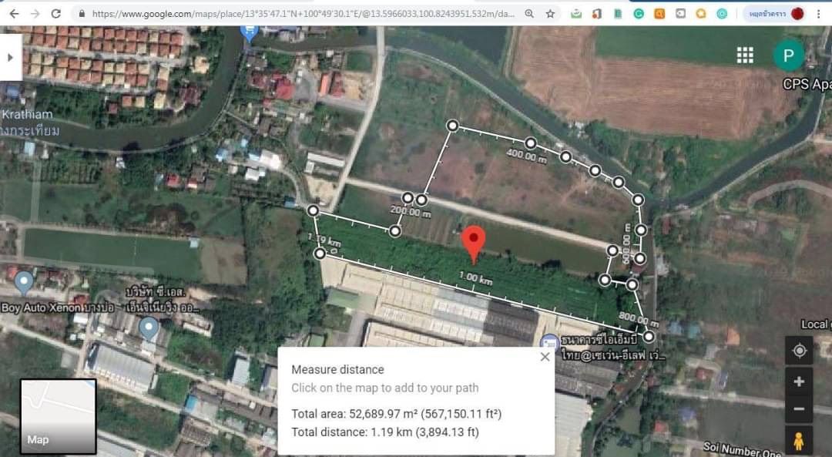
Task: Select the Google Maps URL in address bar
Action: (303, 14)
